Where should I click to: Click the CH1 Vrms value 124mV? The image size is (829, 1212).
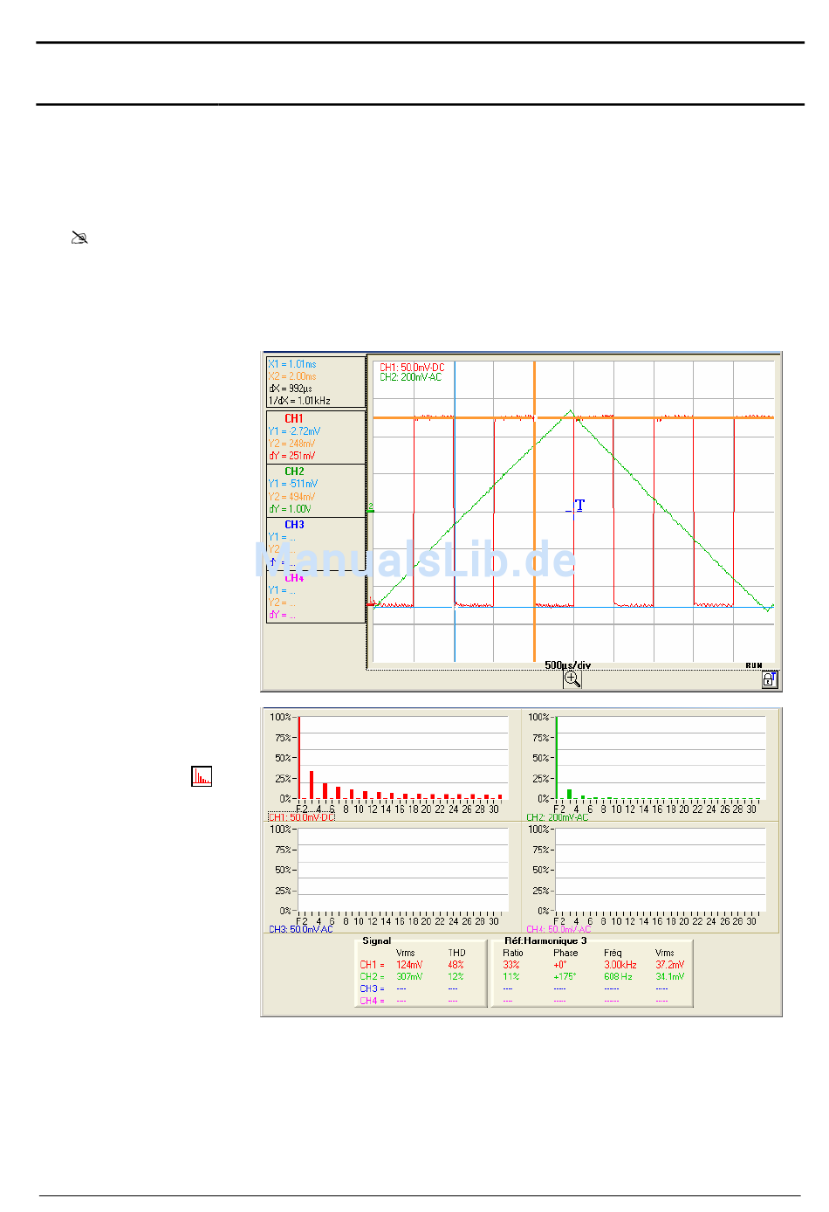point(409,965)
